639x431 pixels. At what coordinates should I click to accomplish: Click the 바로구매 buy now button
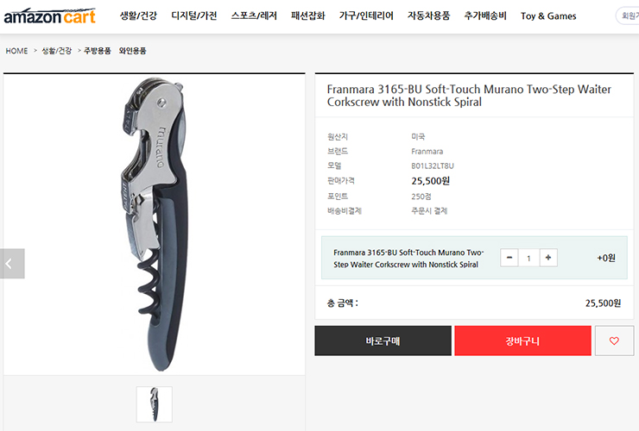(x=383, y=340)
